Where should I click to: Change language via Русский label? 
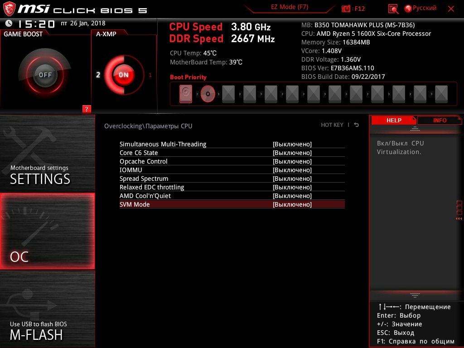click(424, 8)
